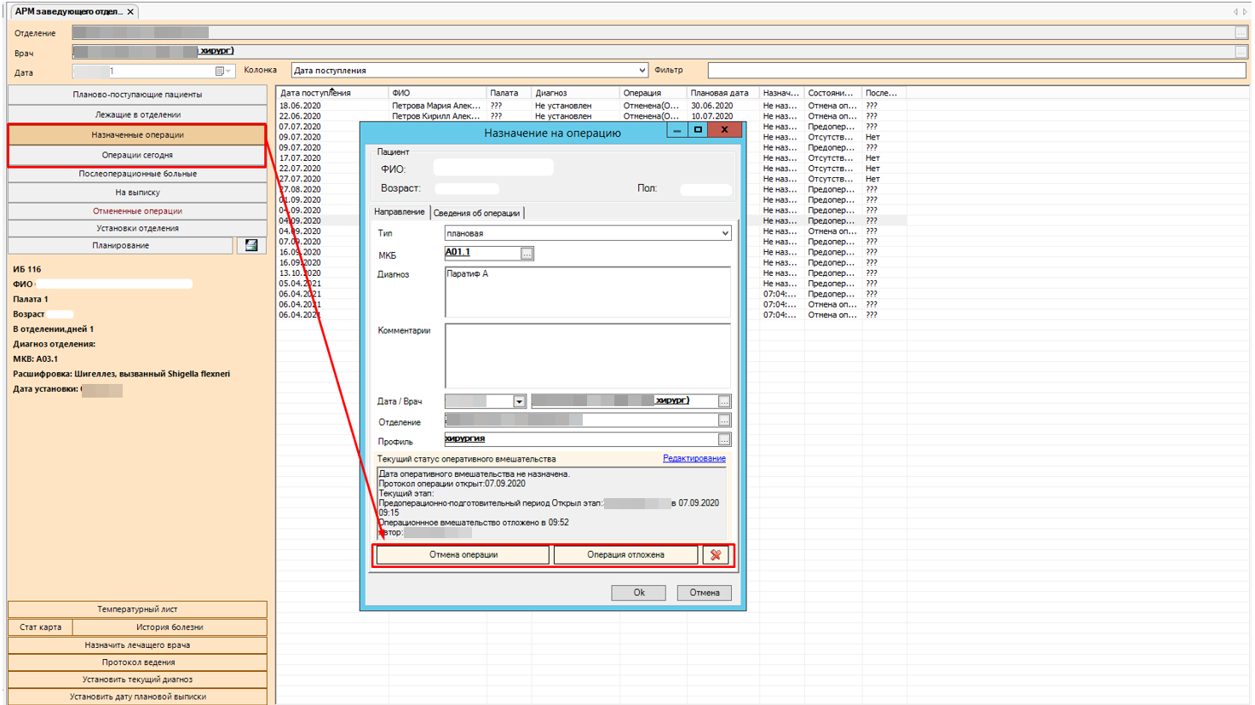The width and height of the screenshot is (1255, 705).
Task: Click the Операция column header
Action: 653,93
